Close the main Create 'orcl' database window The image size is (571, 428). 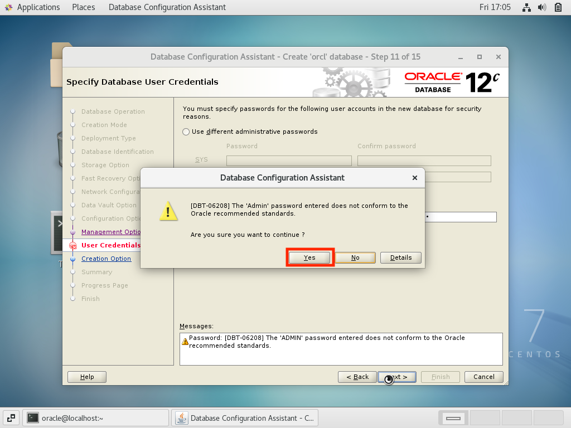pos(499,57)
